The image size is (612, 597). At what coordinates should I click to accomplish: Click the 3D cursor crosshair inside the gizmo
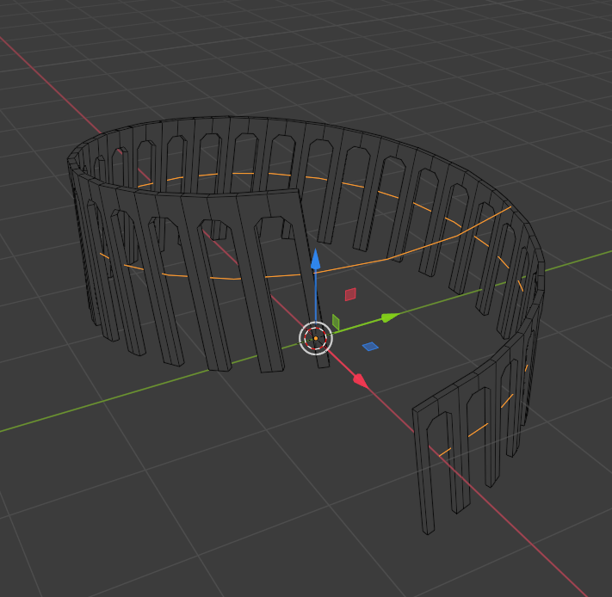point(316,338)
